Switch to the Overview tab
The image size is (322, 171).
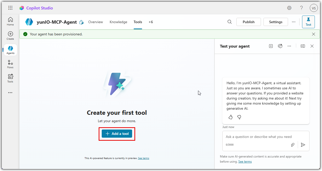coord(95,22)
